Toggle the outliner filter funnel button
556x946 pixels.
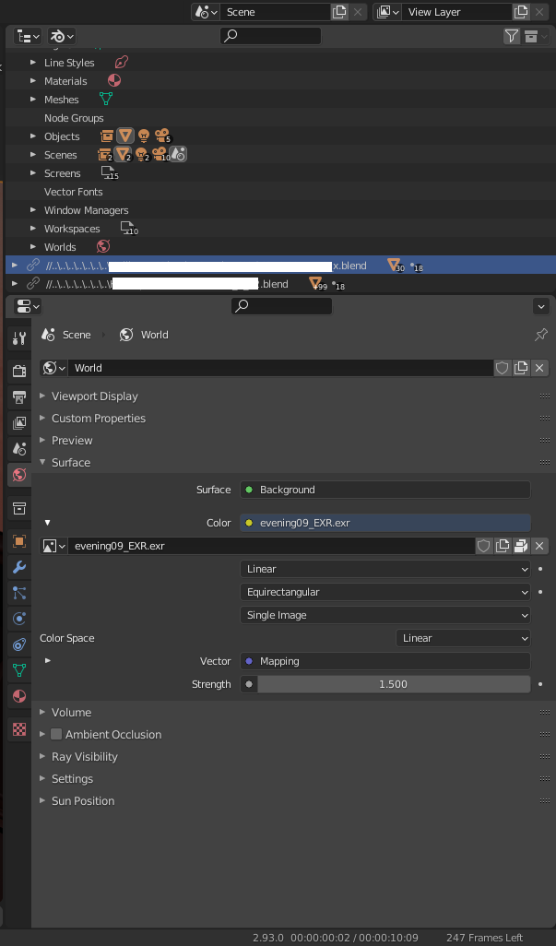[x=512, y=36]
